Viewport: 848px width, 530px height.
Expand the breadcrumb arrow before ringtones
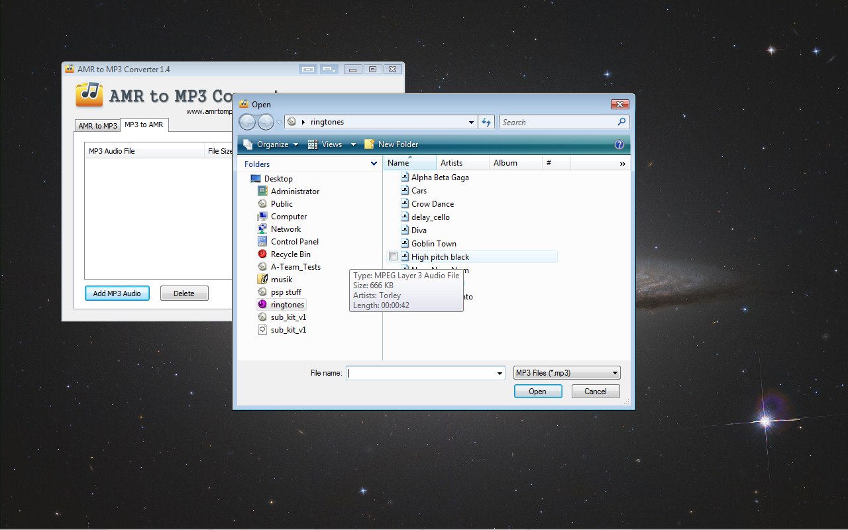303,122
